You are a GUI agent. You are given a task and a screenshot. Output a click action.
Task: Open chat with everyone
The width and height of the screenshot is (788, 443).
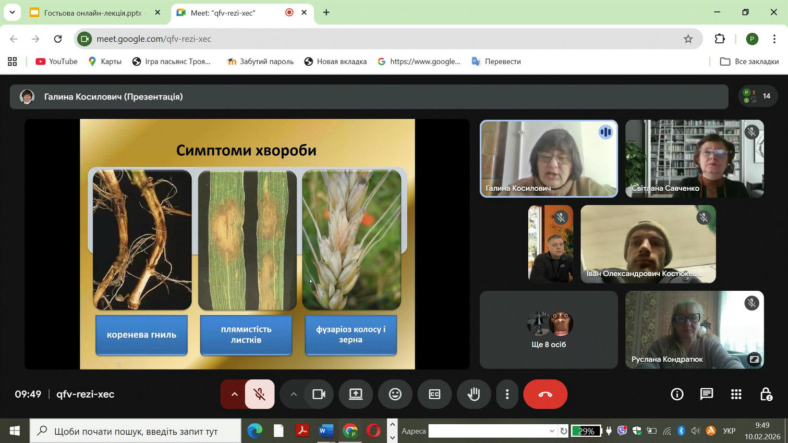[706, 395]
